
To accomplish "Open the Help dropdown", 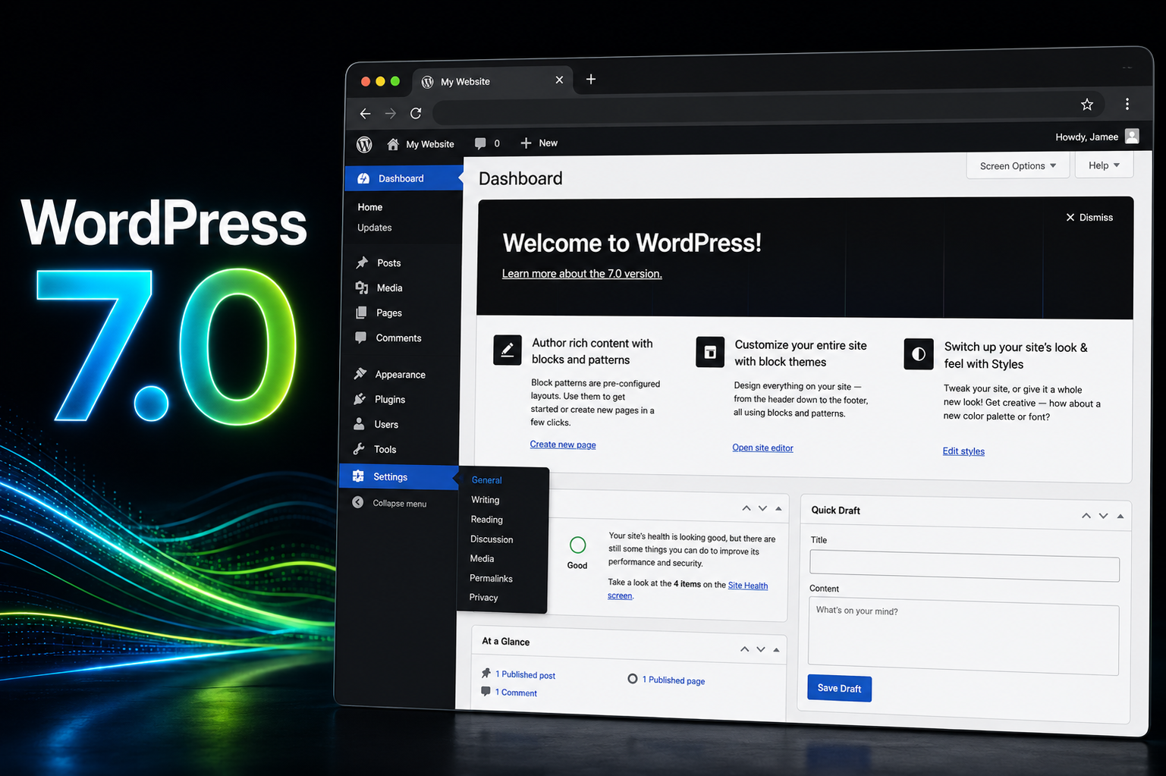I will click(x=1104, y=165).
